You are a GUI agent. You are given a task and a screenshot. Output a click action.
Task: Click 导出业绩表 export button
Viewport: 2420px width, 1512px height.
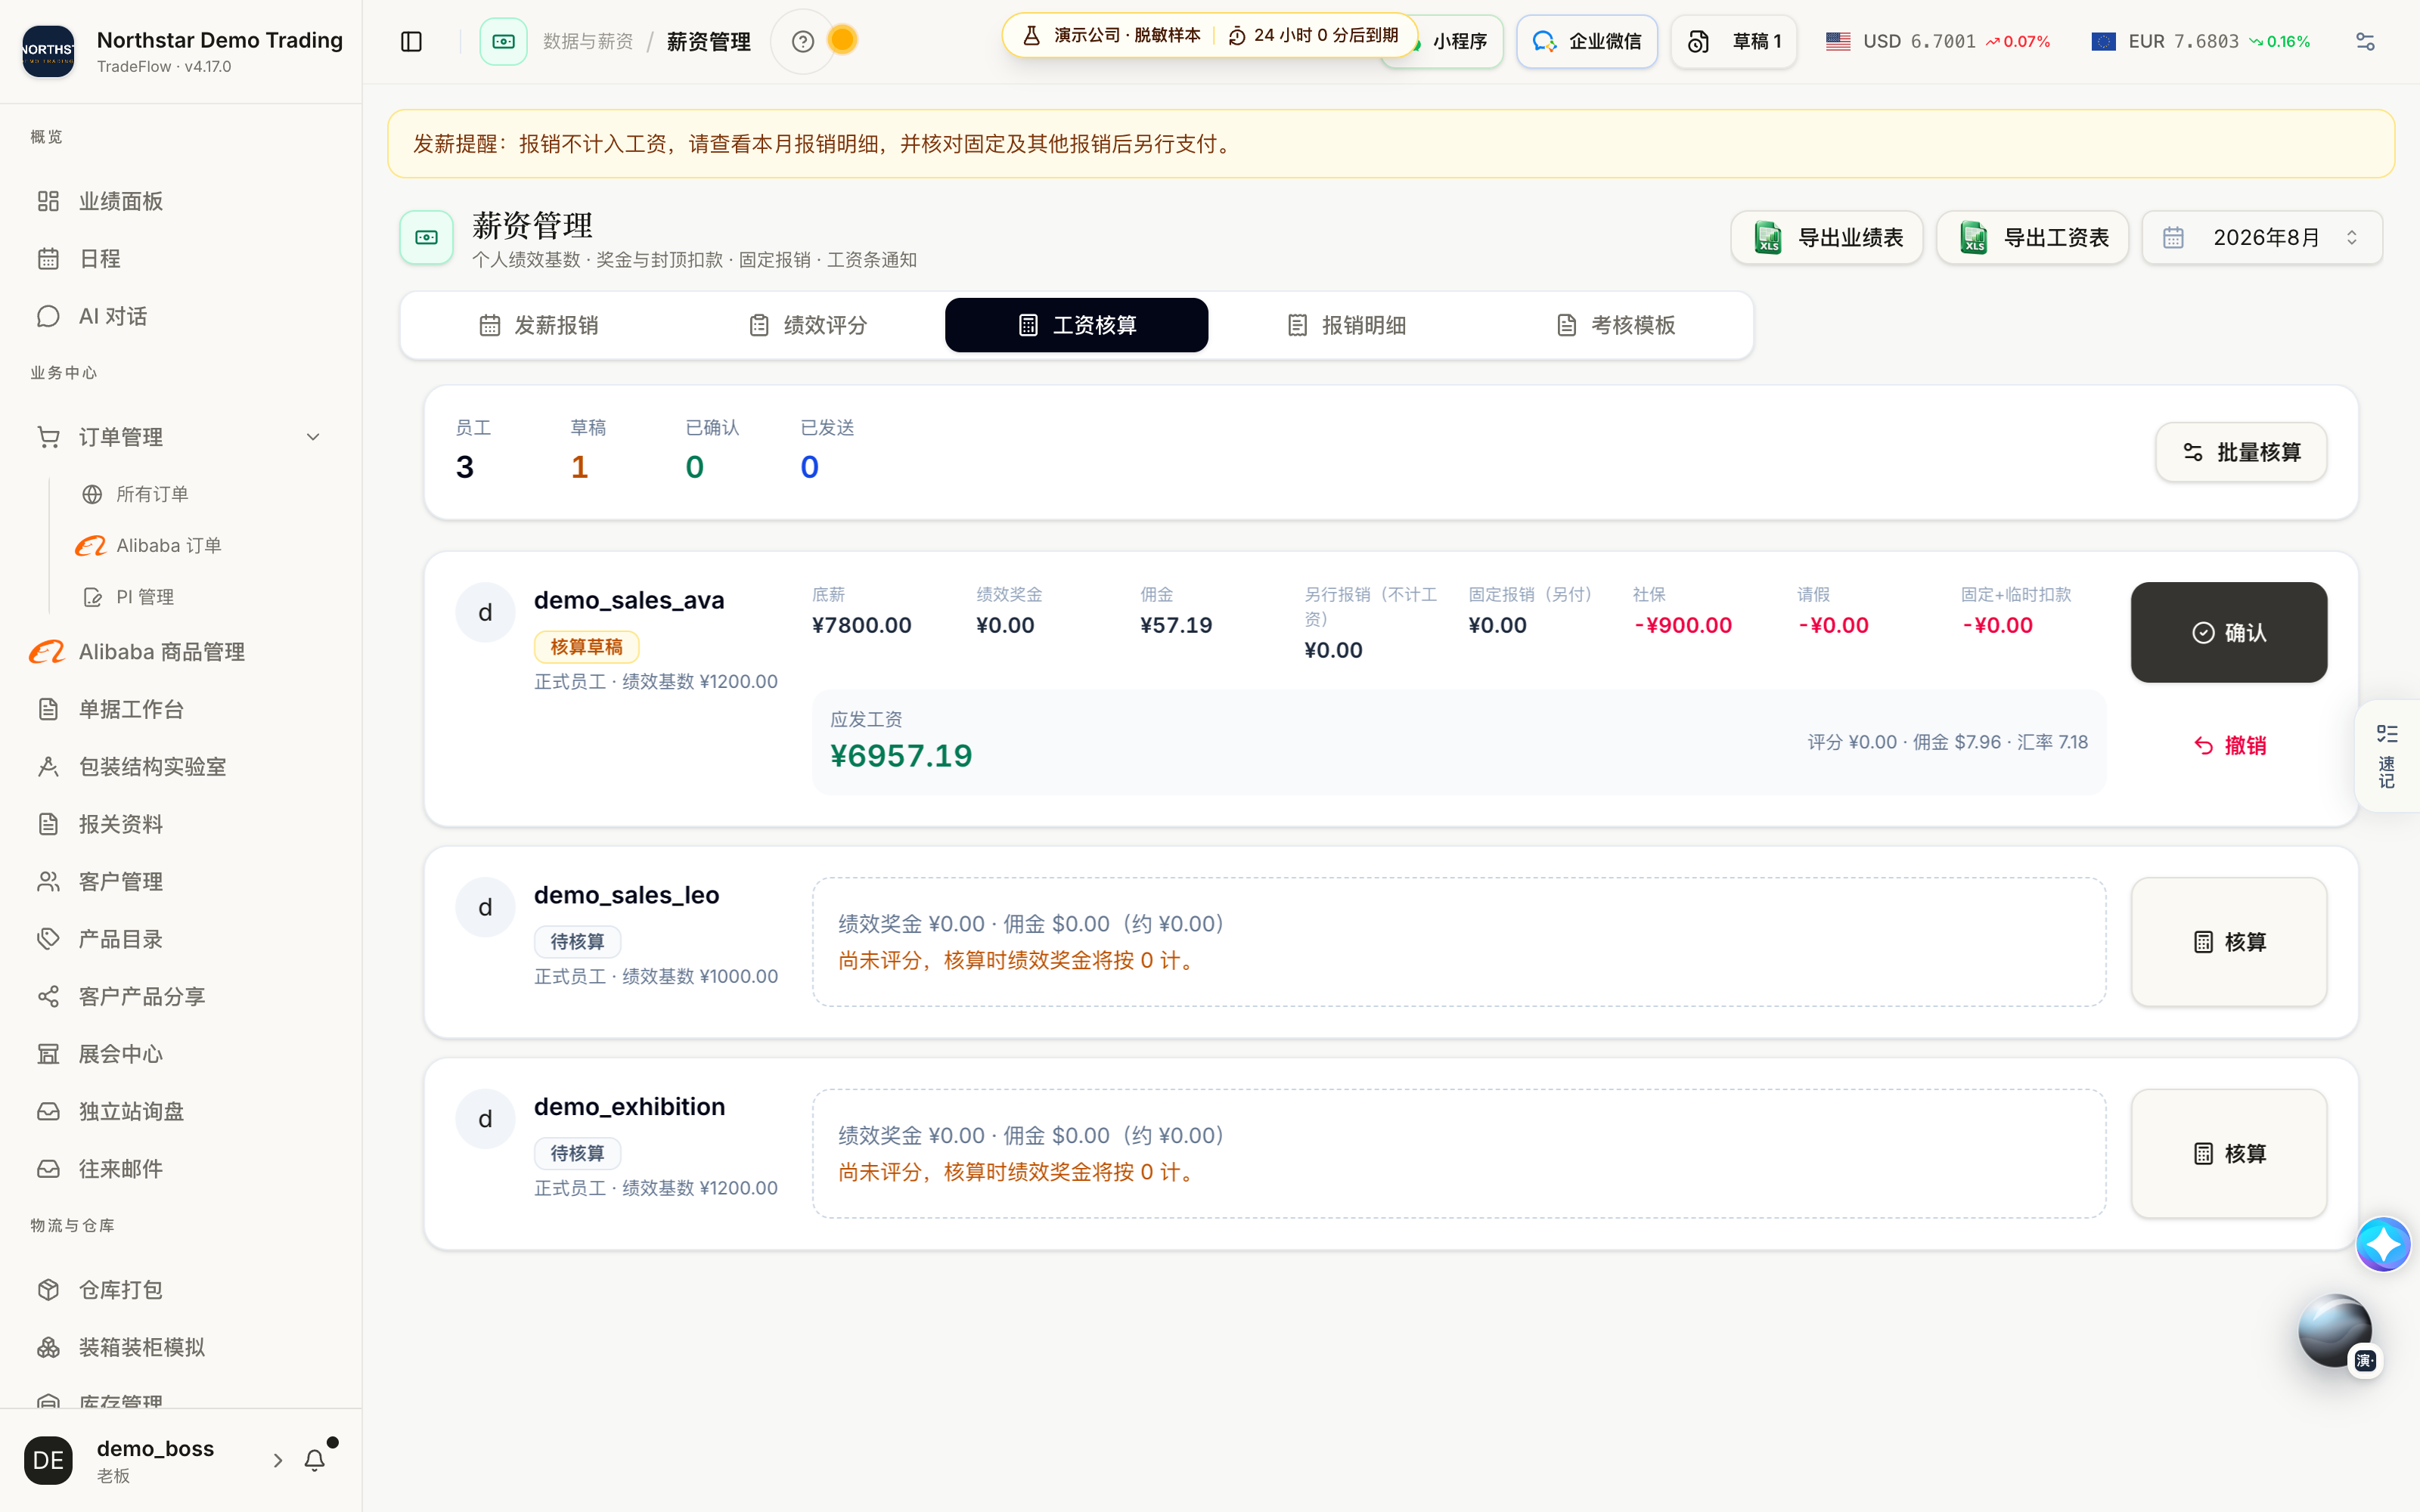1827,237
